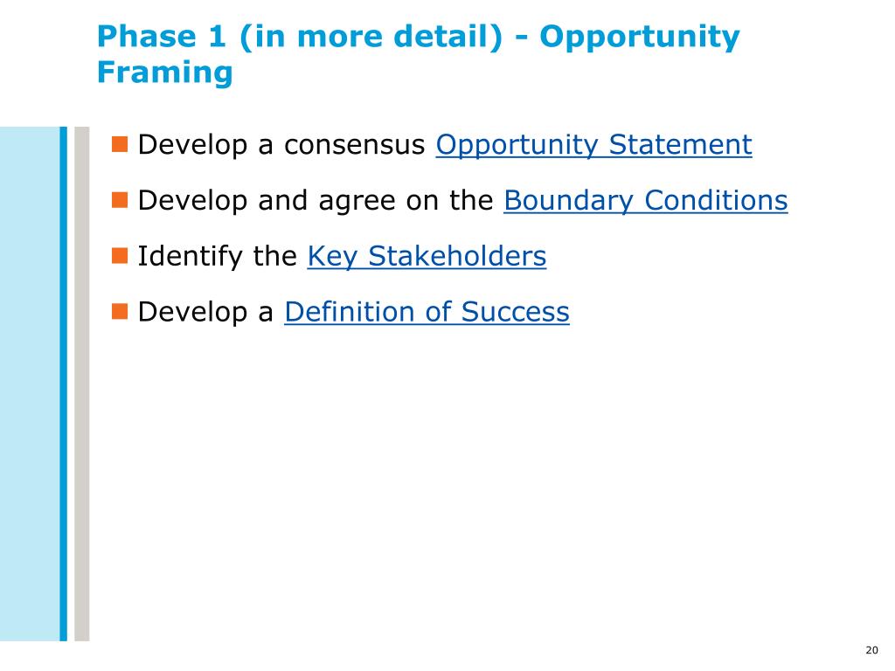Follow the Boundary Conditions hyperlink
Screen dimensions: 895x671
(x=646, y=201)
